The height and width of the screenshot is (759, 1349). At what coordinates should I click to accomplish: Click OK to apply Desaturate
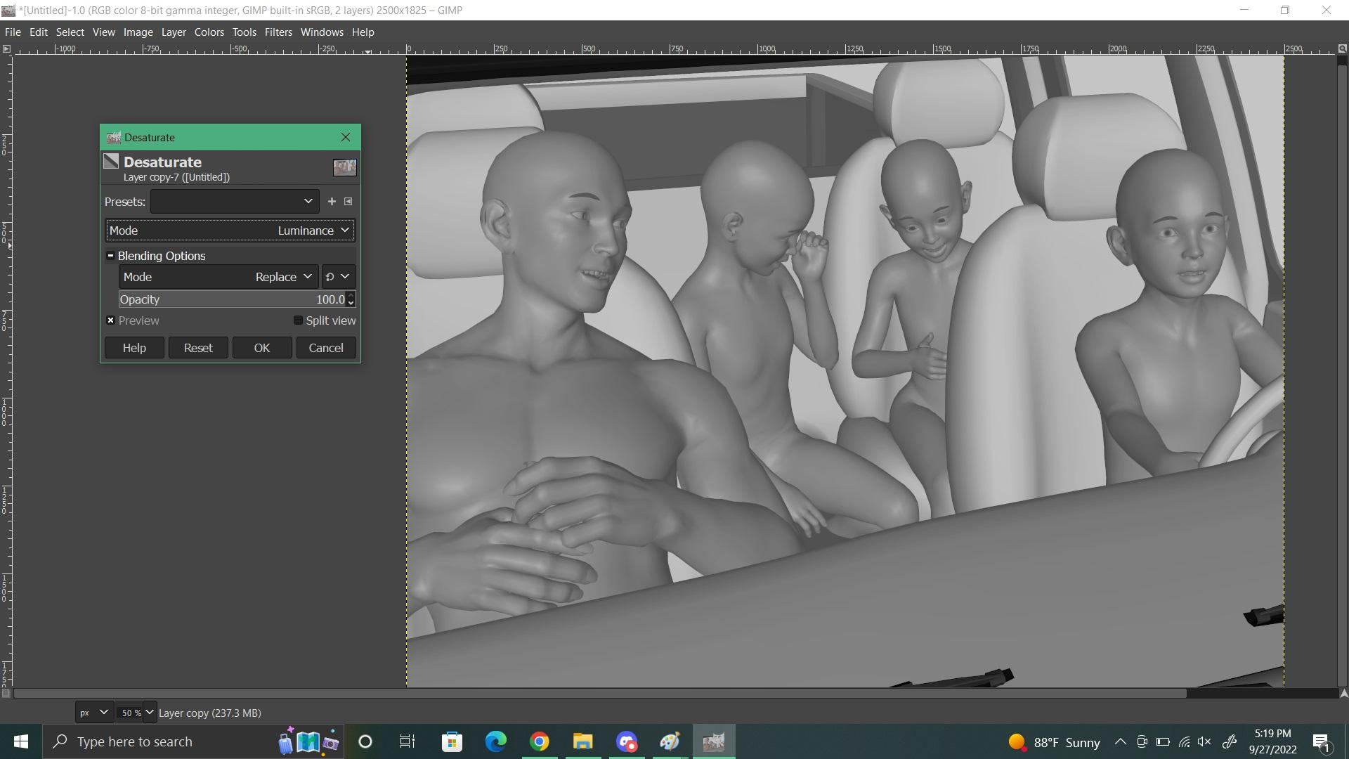click(x=261, y=348)
